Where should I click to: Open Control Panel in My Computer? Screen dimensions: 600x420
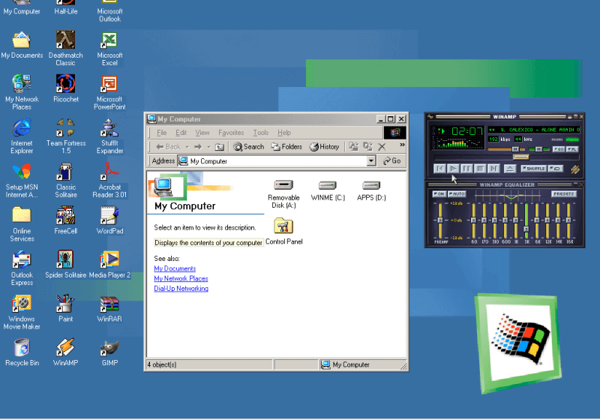pos(283,231)
